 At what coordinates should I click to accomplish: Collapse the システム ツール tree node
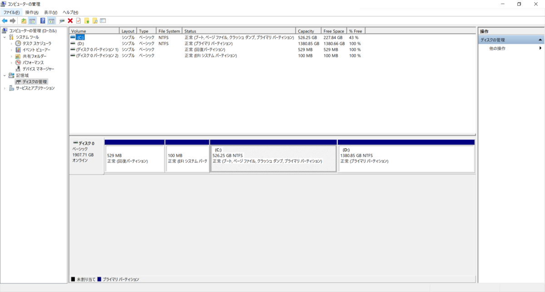point(5,37)
